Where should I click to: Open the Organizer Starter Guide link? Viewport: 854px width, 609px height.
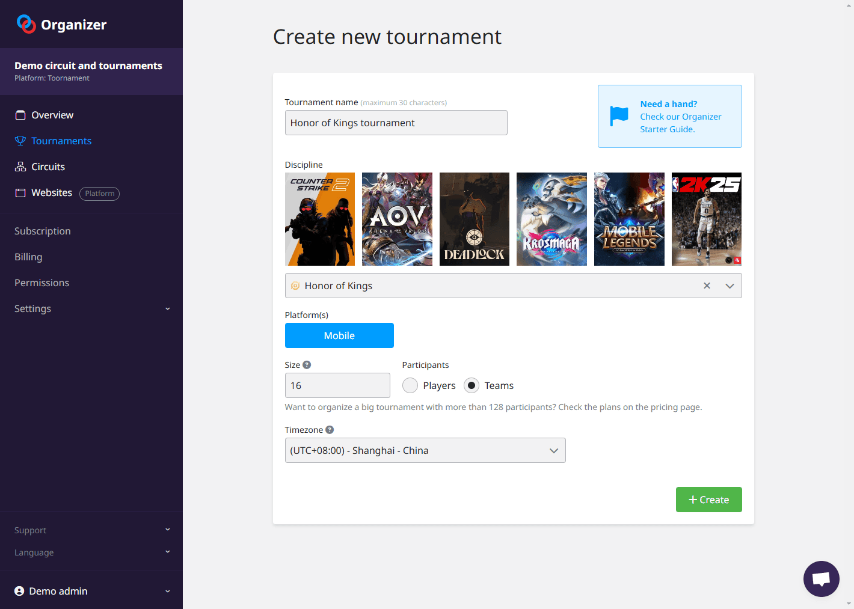[680, 123]
